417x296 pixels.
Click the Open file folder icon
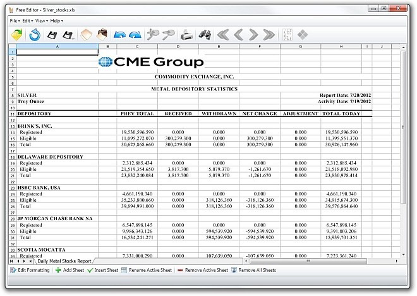click(16, 35)
